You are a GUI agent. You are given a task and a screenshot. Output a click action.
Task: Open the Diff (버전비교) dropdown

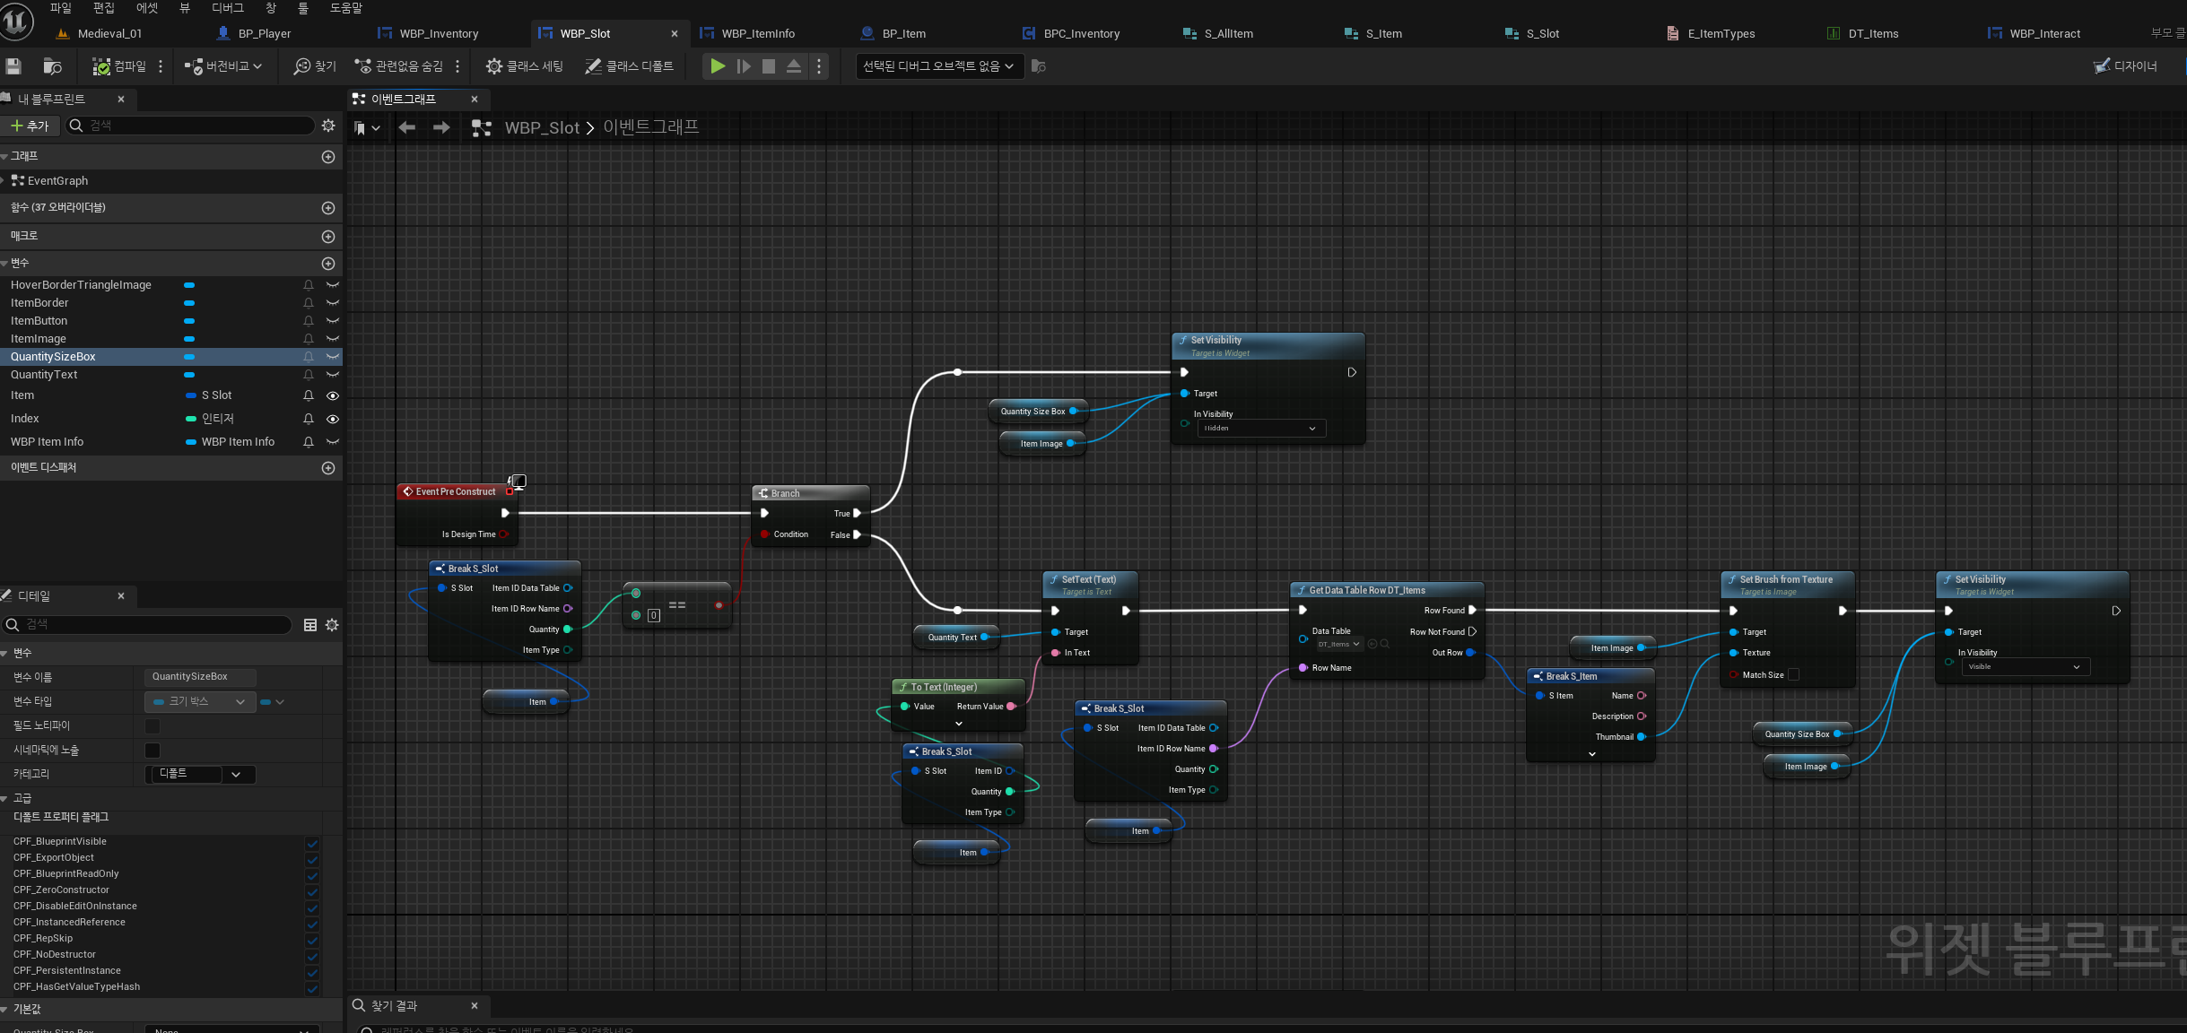pos(223,65)
